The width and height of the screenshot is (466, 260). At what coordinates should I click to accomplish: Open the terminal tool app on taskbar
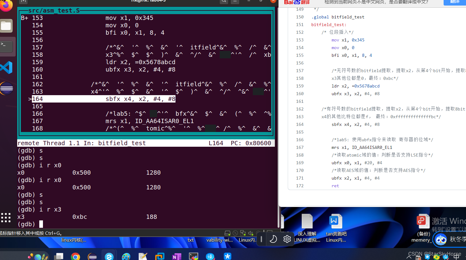coord(193,256)
